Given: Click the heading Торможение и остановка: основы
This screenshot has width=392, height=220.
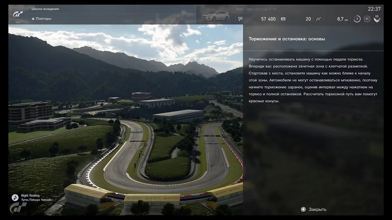Looking at the screenshot, I should (287, 39).
